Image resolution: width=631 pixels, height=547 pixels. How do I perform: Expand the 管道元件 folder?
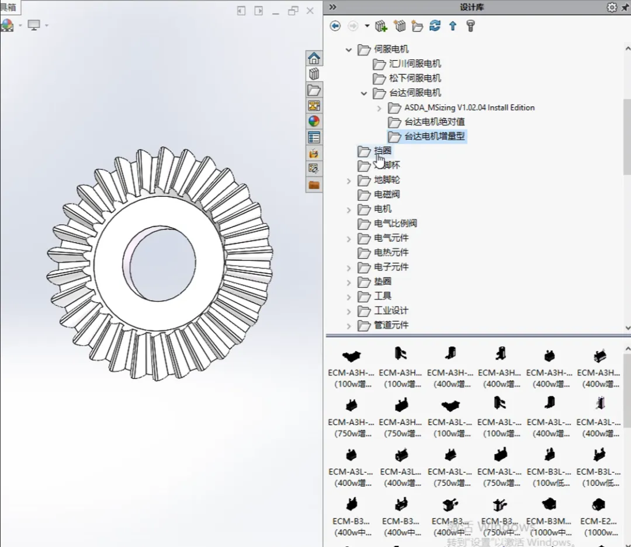(x=348, y=326)
